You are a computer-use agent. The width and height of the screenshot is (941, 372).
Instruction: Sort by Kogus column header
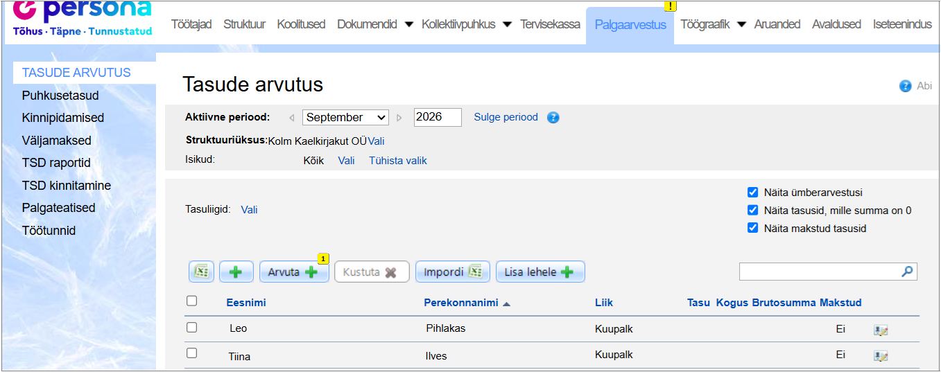tap(732, 303)
